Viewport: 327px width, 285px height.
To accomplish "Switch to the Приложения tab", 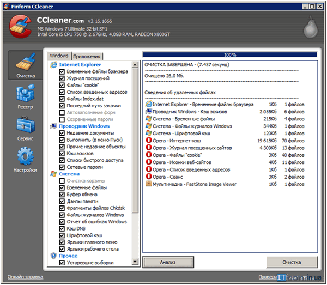I will (x=87, y=56).
